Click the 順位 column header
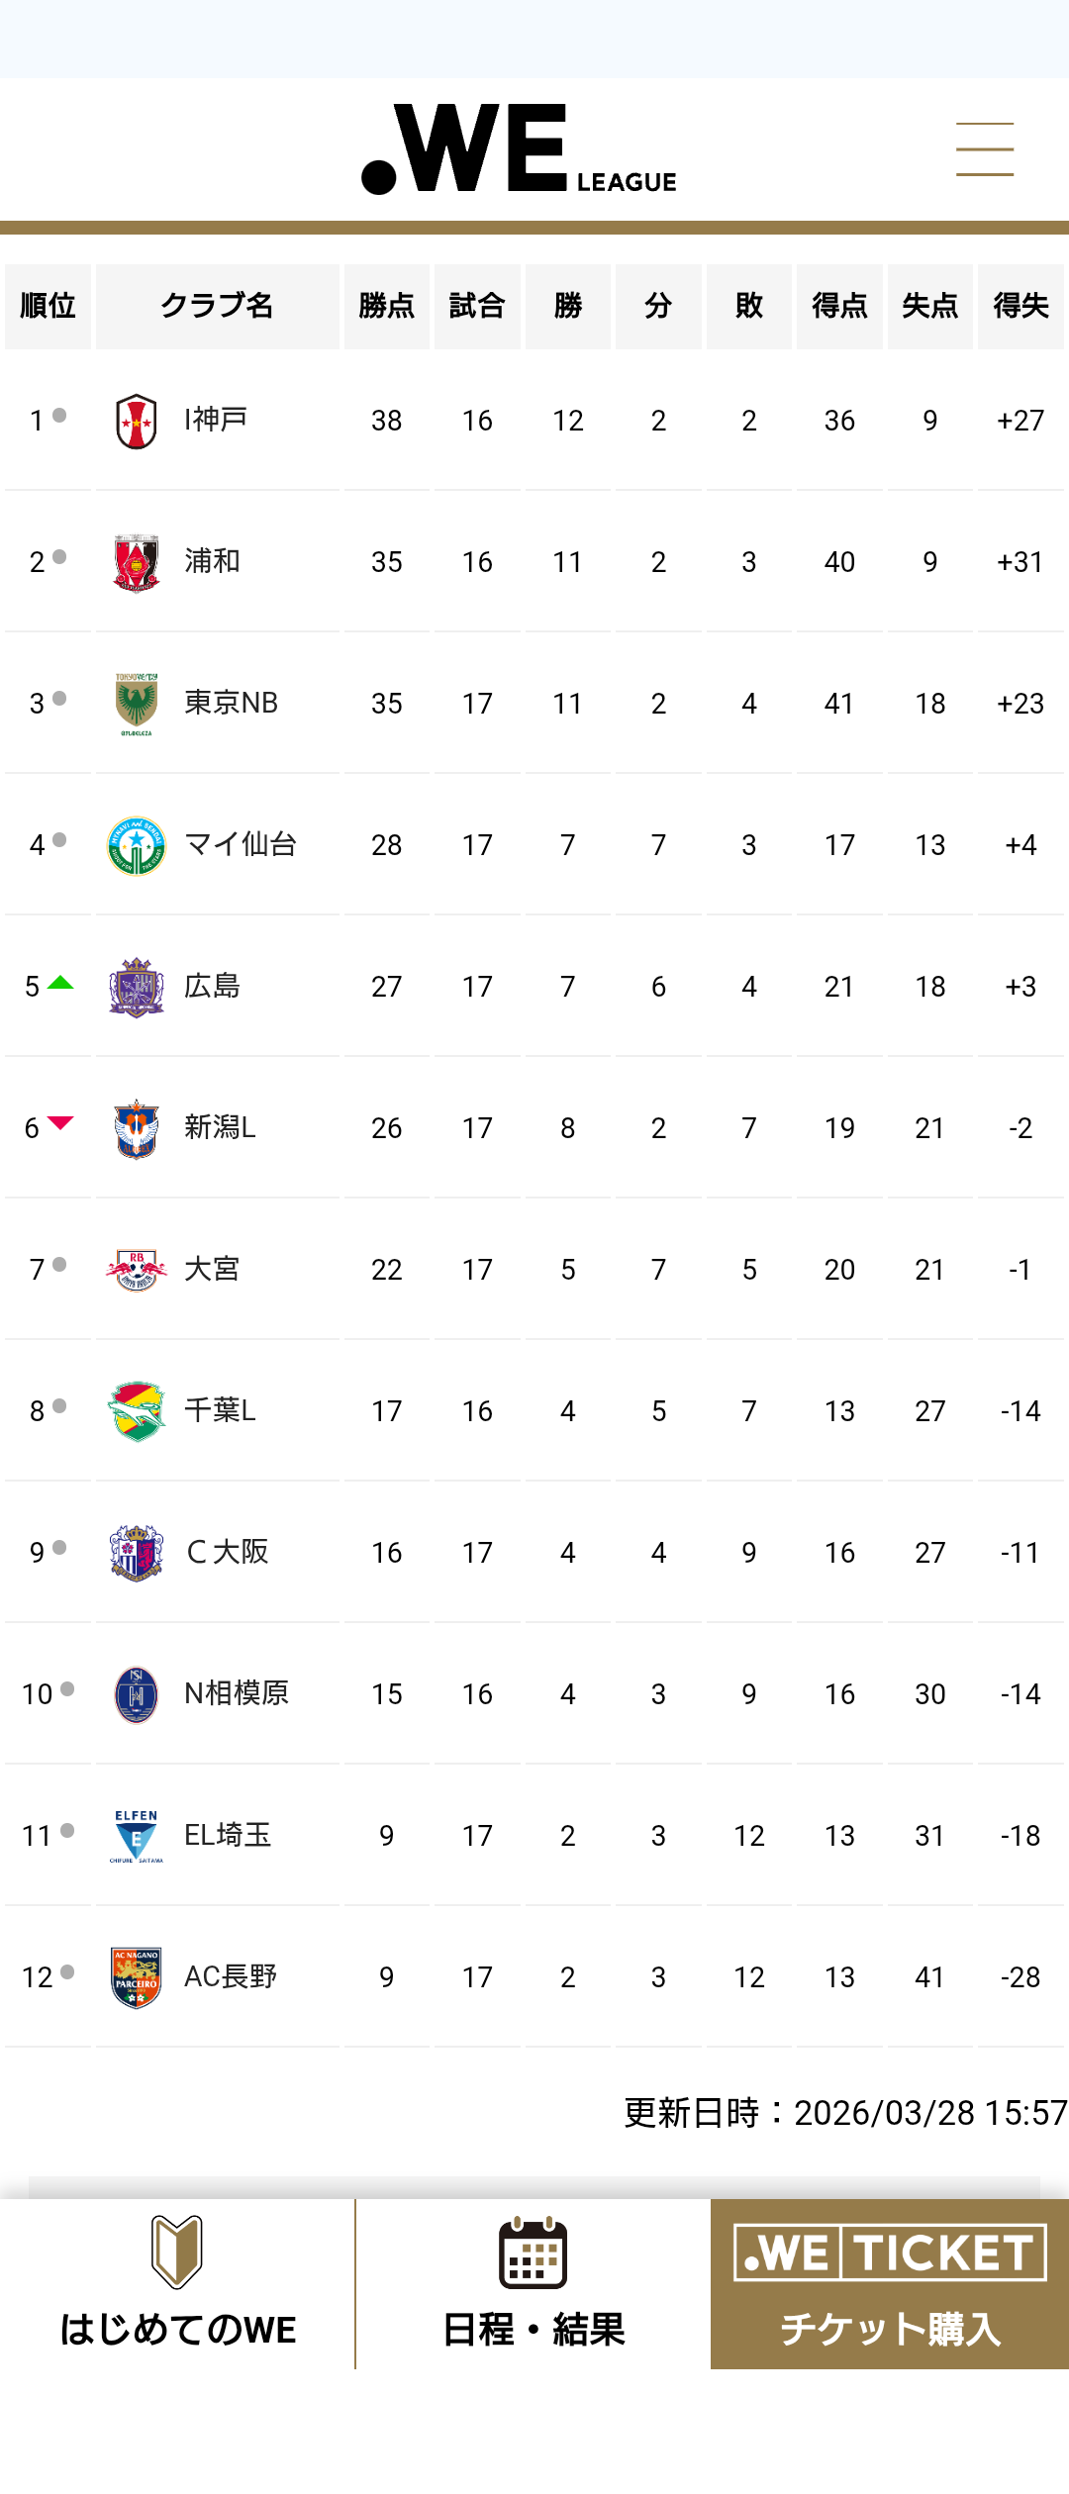This screenshot has height=2494, width=1069. 48,306
